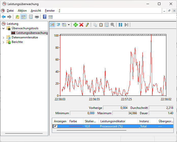Screen dimensions: 177x142
Task: Click the Back arrow in the toolbar
Action: pos(4,17)
